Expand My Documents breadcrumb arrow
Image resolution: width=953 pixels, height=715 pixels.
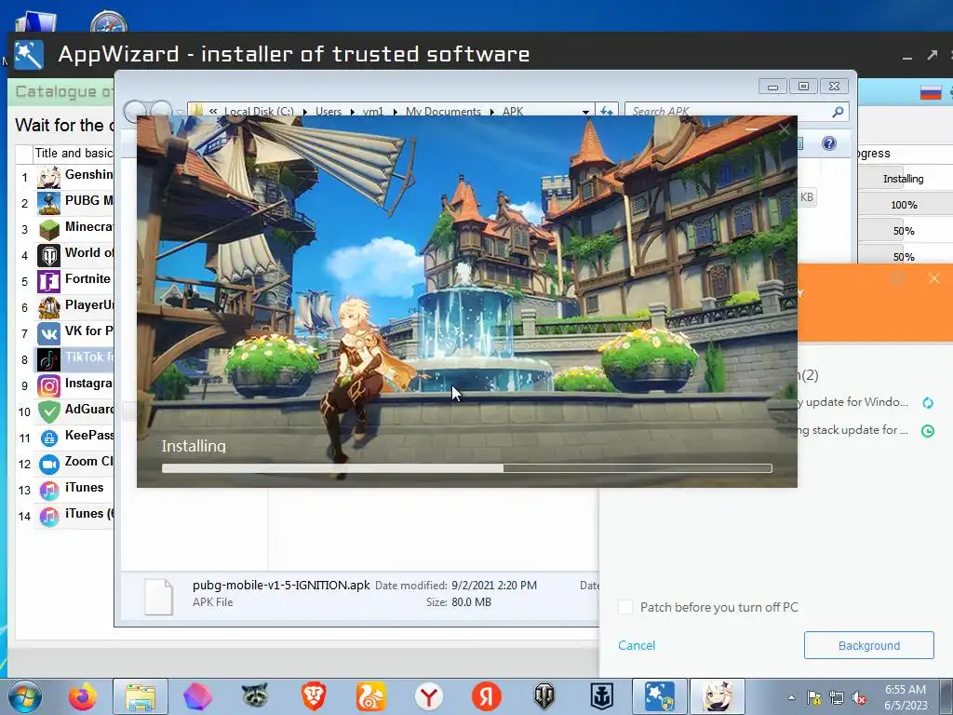[x=491, y=112]
